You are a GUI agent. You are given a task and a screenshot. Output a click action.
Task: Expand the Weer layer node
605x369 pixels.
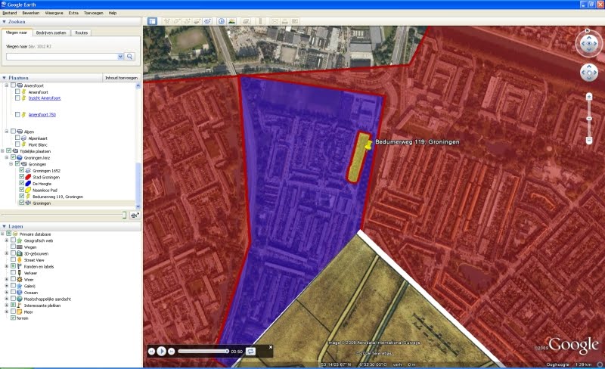coord(7,279)
